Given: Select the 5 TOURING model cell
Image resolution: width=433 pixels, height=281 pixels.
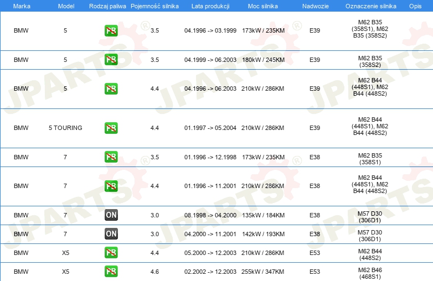Looking at the screenshot, I should tap(65, 128).
